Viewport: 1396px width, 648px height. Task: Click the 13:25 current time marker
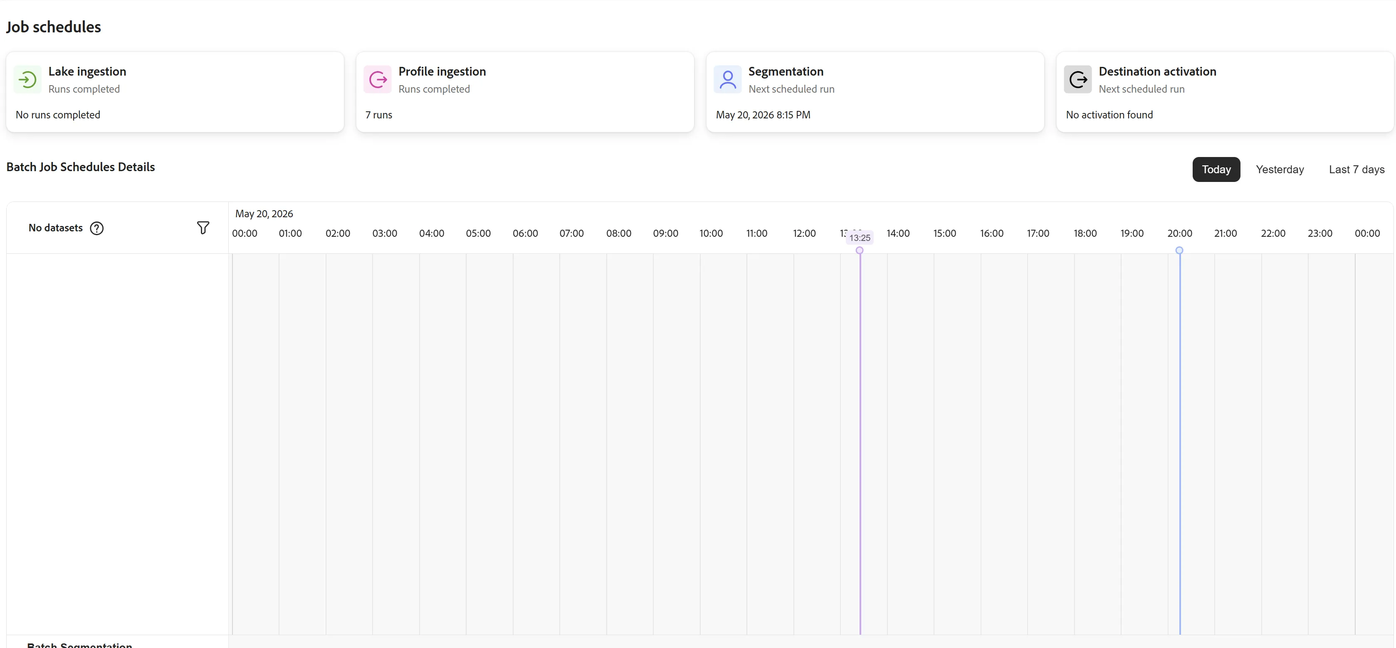click(860, 238)
